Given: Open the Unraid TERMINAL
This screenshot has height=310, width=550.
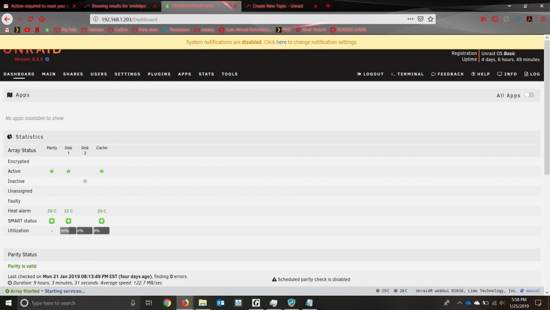Looking at the screenshot, I should 407,74.
